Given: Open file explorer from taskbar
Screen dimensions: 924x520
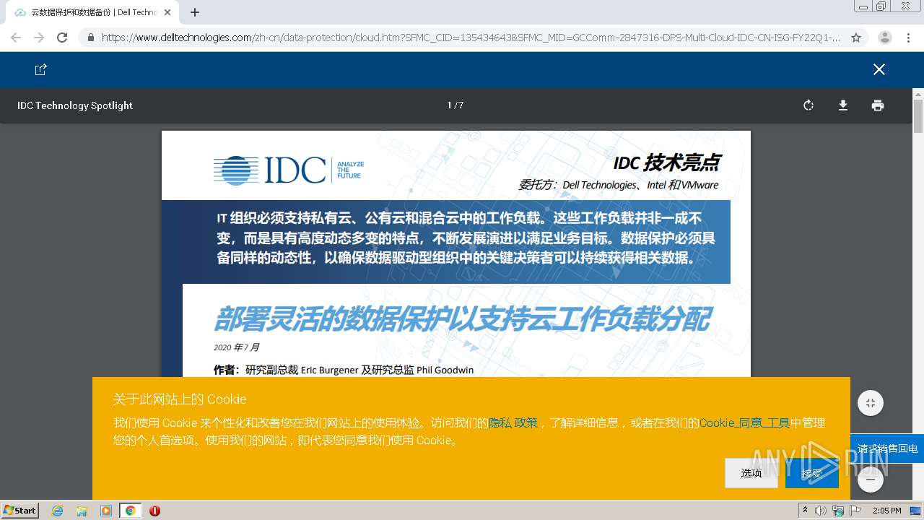Looking at the screenshot, I should [x=82, y=511].
